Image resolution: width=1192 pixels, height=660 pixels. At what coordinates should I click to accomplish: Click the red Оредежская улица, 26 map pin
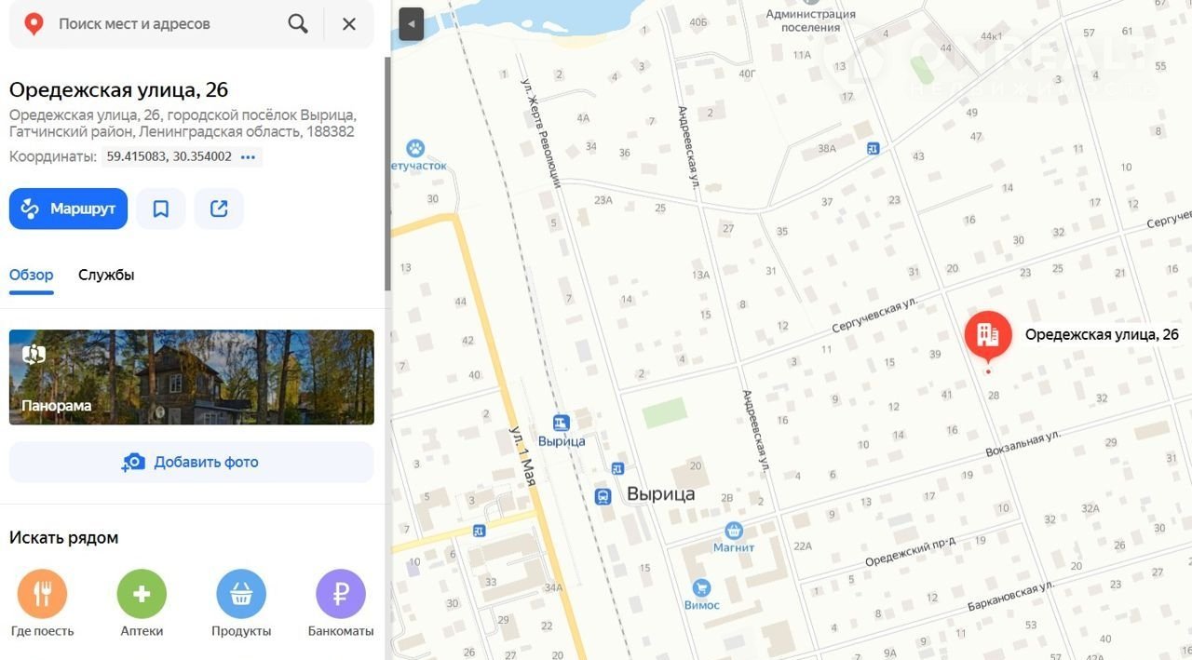(x=988, y=335)
